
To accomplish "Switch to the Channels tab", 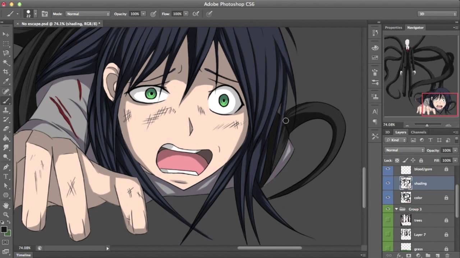I will coord(418,132).
